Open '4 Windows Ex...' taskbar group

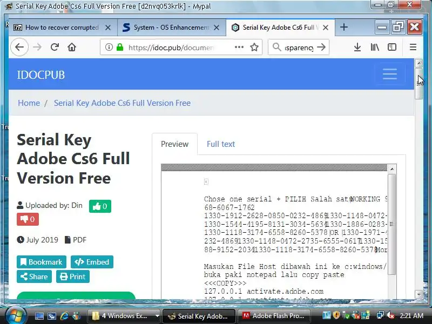click(x=124, y=316)
